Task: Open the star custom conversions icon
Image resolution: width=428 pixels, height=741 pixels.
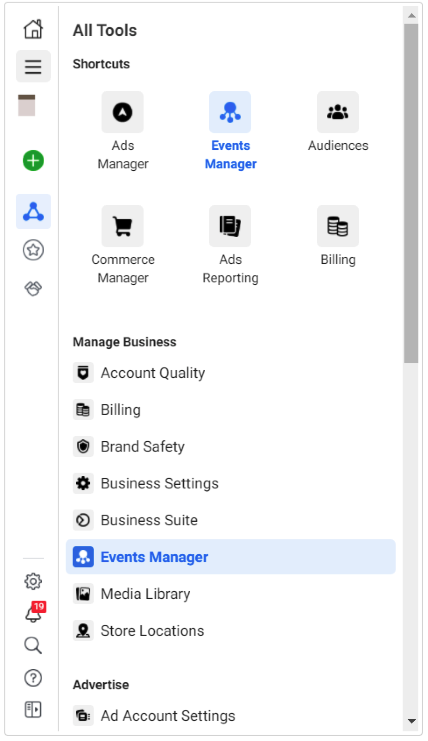Action: (33, 250)
